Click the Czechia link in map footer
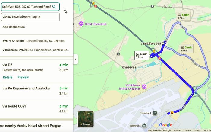This screenshot has width=211, height=132. [x=178, y=130]
